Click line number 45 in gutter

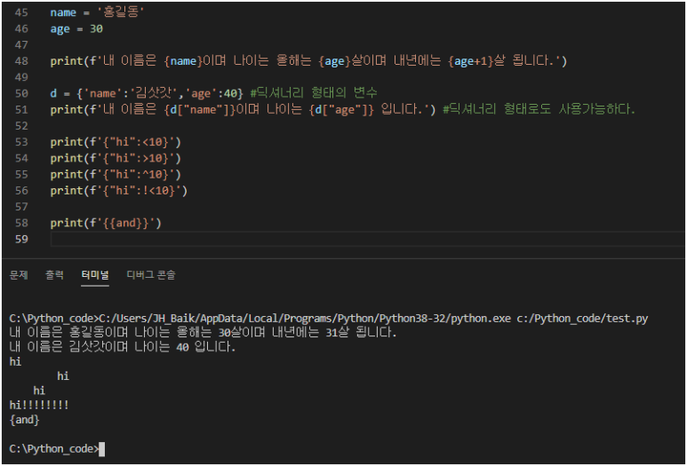(21, 12)
